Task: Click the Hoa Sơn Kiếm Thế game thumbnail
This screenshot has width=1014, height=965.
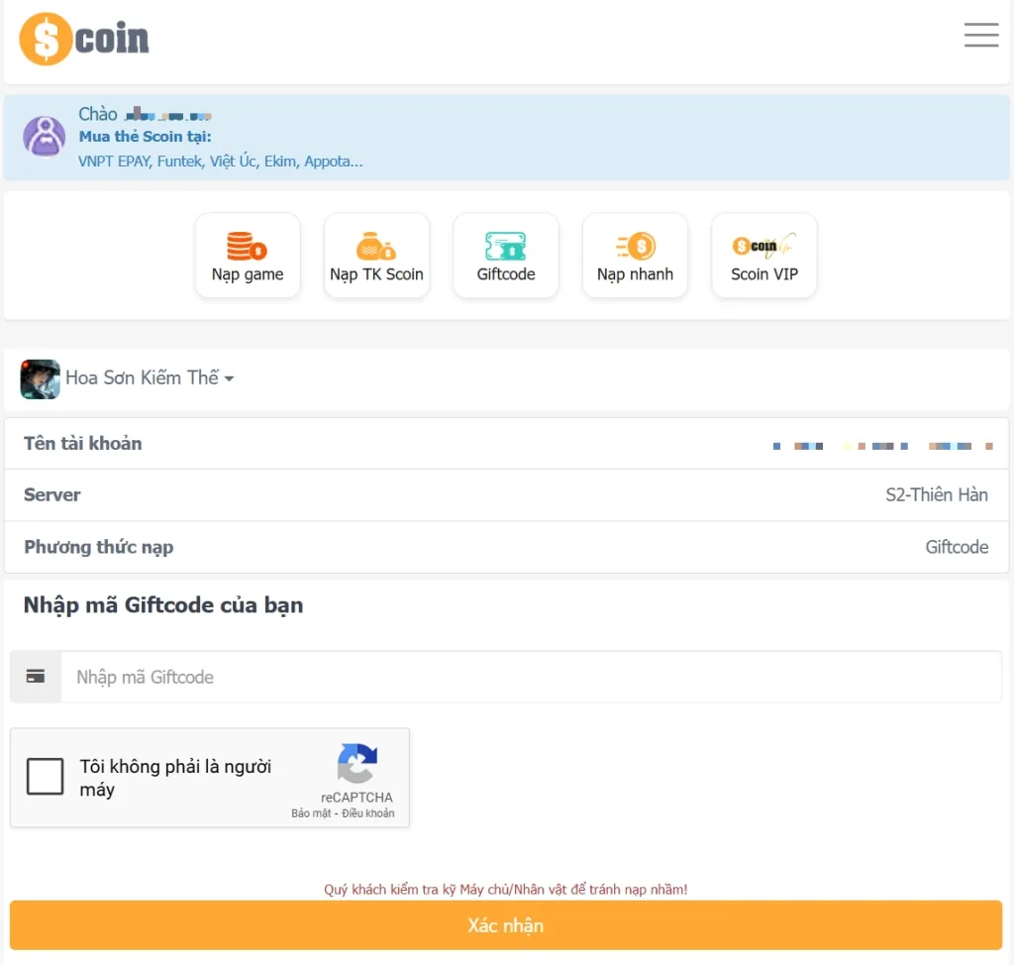Action: 40,379
